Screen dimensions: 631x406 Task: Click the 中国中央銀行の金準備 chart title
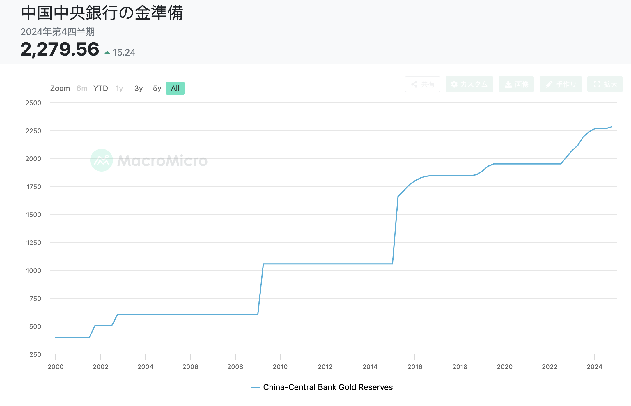point(102,13)
